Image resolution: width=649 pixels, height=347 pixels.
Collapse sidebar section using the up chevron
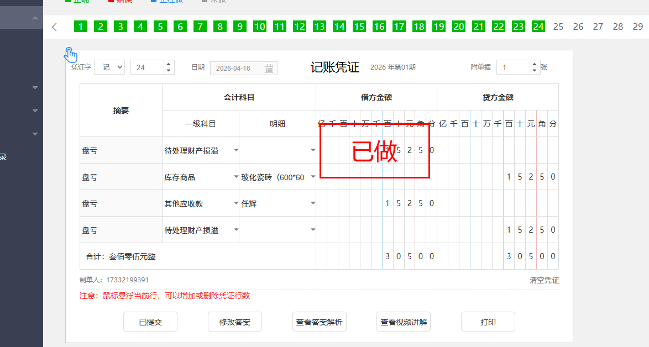point(35,18)
